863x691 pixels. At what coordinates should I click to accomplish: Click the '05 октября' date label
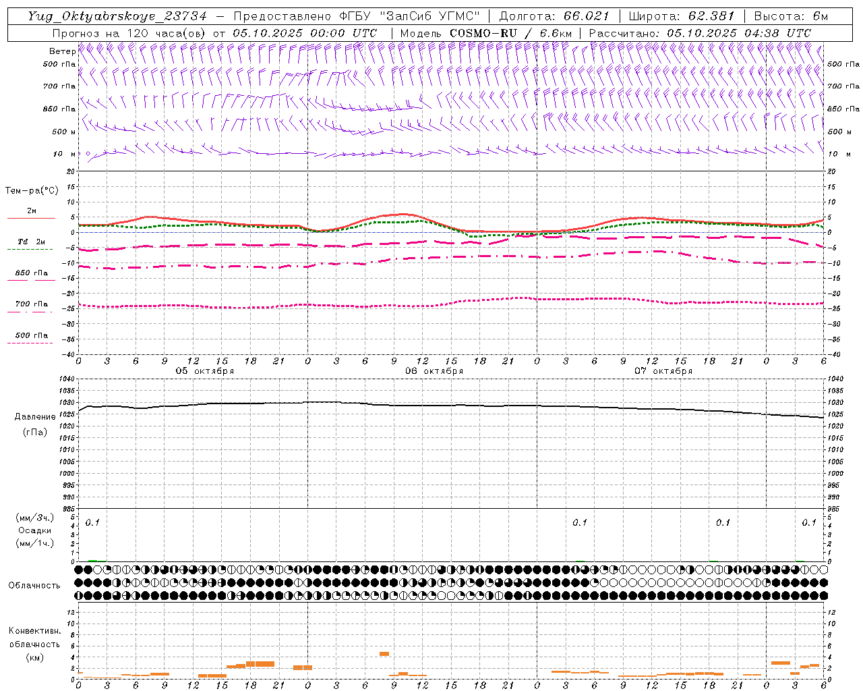(x=205, y=371)
